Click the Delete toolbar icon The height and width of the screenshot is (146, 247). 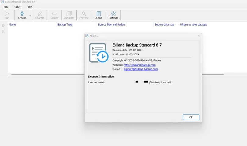pyautogui.click(x=54, y=14)
